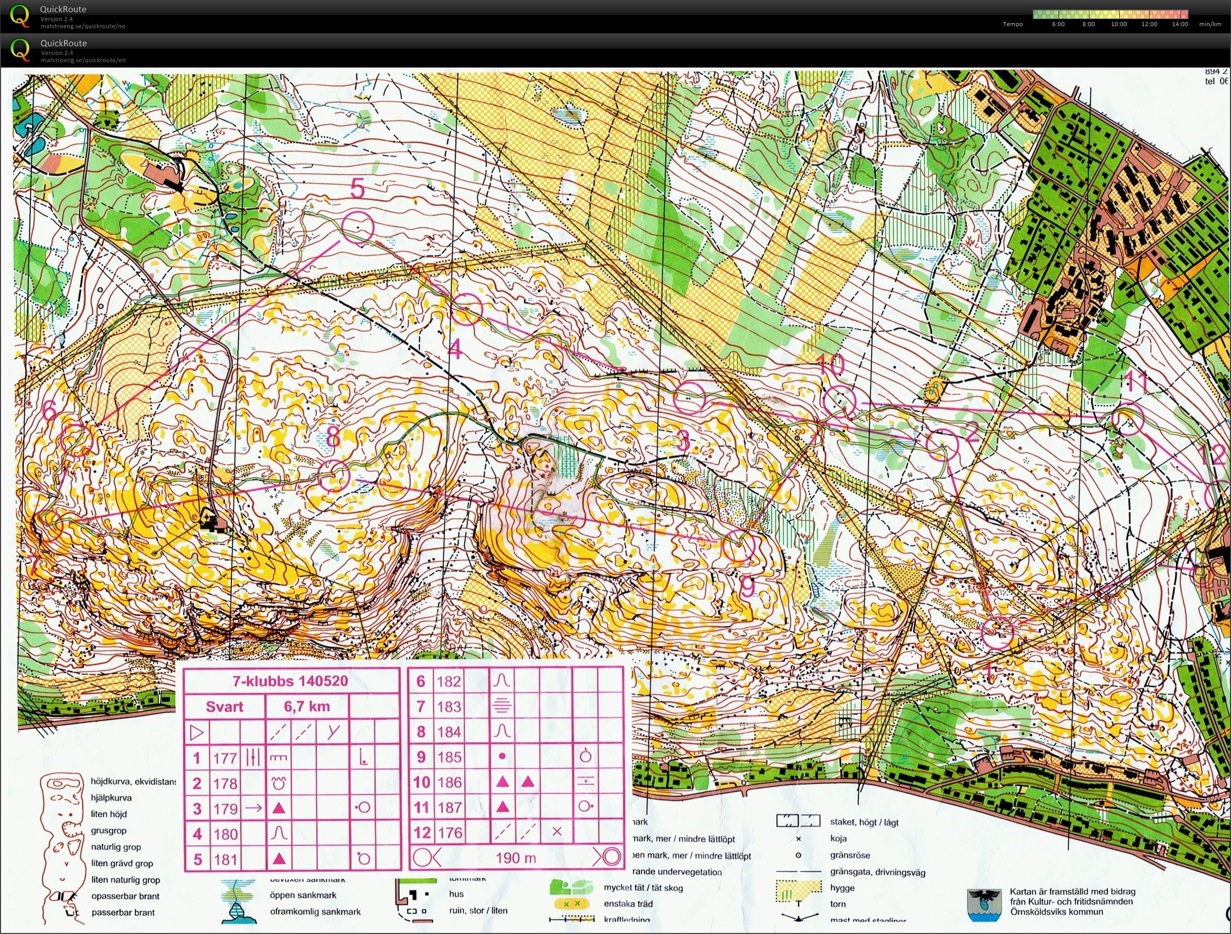1231x934 pixels.
Task: Click the 'grusgrop' legend text
Action: coord(109,830)
